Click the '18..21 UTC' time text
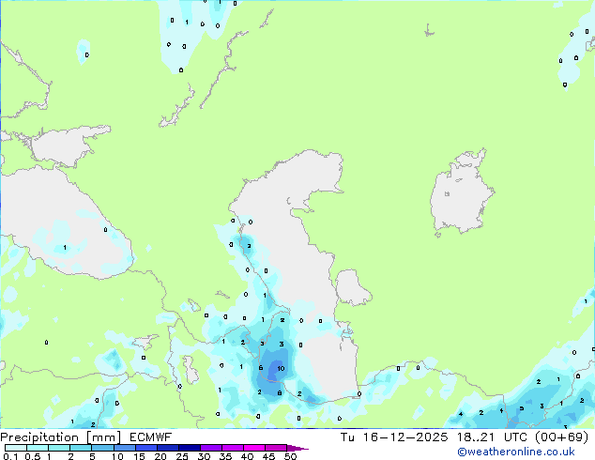The image size is (595, 460). pos(492,437)
